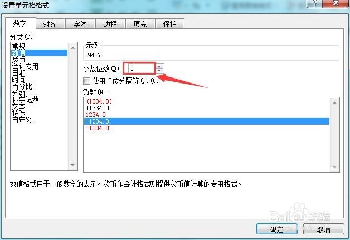The width and height of the screenshot is (350, 240).
Task: Select 百分比 category
Action: click(22, 86)
